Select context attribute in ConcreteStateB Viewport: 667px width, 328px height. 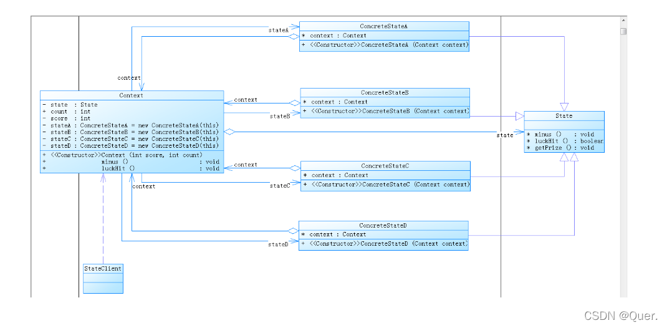click(335, 102)
